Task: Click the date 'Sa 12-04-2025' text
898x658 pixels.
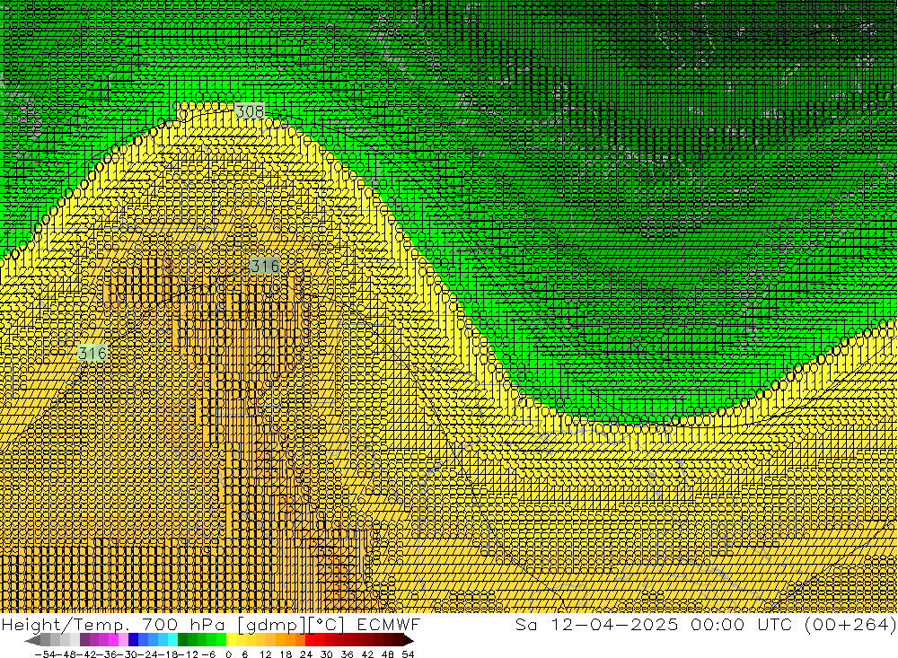Action: (x=597, y=624)
